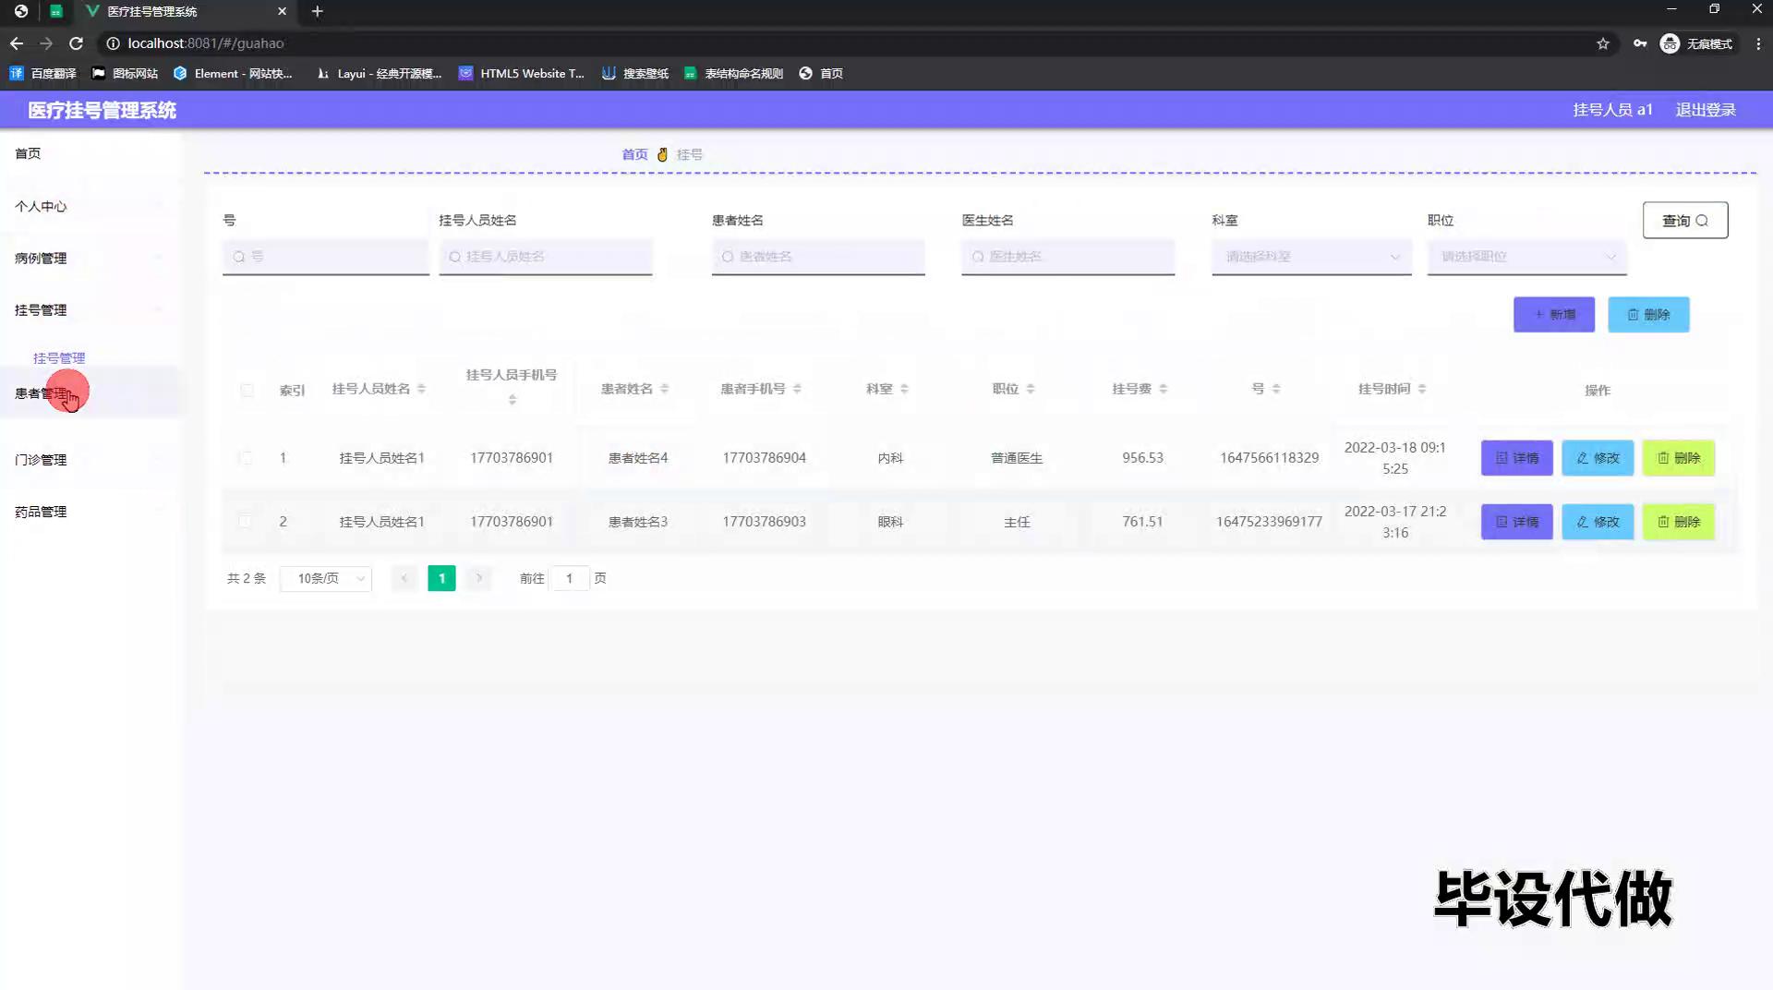
Task: Open the 科室 selection dropdown
Action: 1310,257
